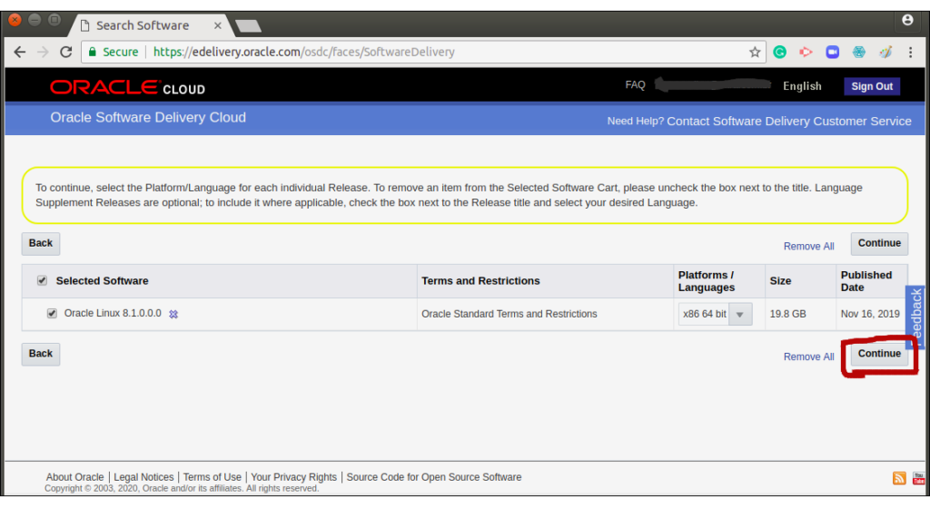Viewport: 930px width, 507px height.
Task: Click the teal globe extension icon
Action: pos(859,52)
